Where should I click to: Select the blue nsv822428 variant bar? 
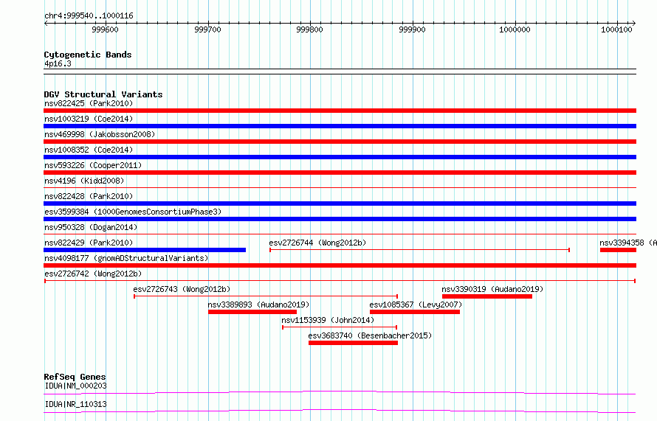[340, 203]
